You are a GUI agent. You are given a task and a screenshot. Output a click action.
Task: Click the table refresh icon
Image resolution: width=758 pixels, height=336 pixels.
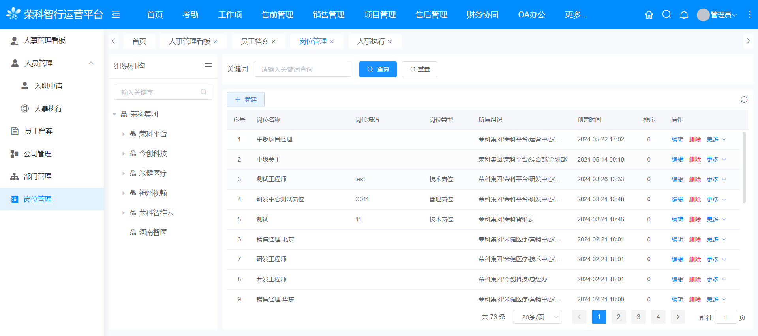(744, 100)
